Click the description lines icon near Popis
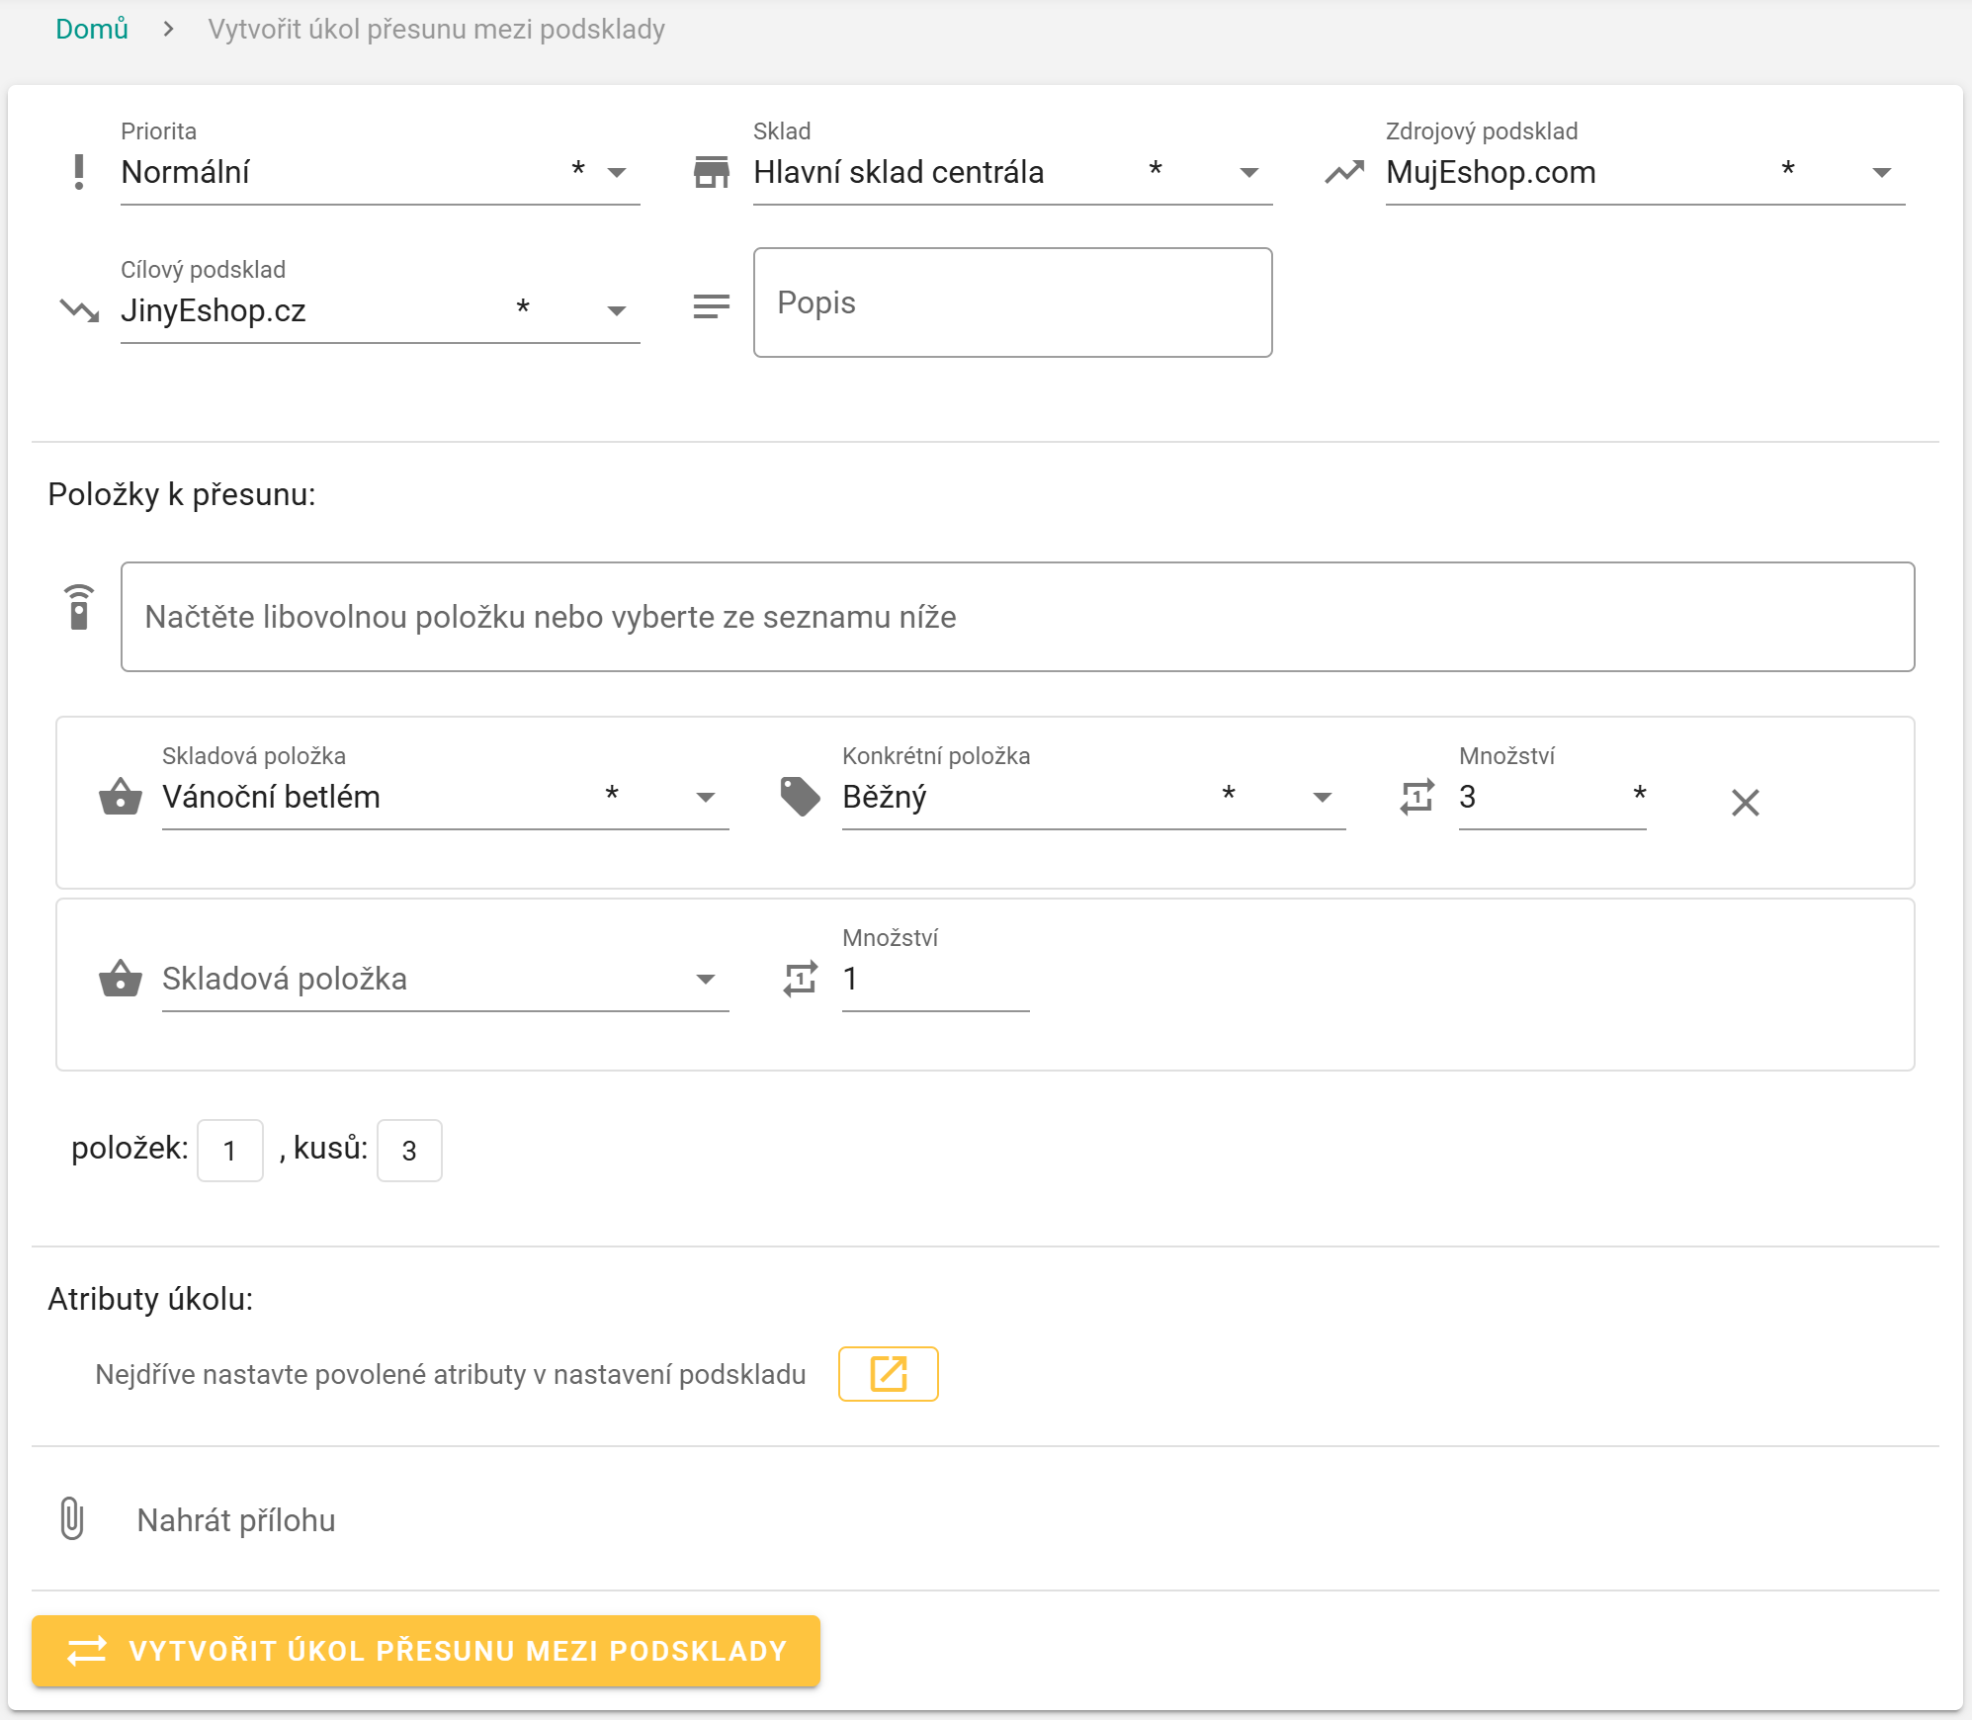 [711, 306]
